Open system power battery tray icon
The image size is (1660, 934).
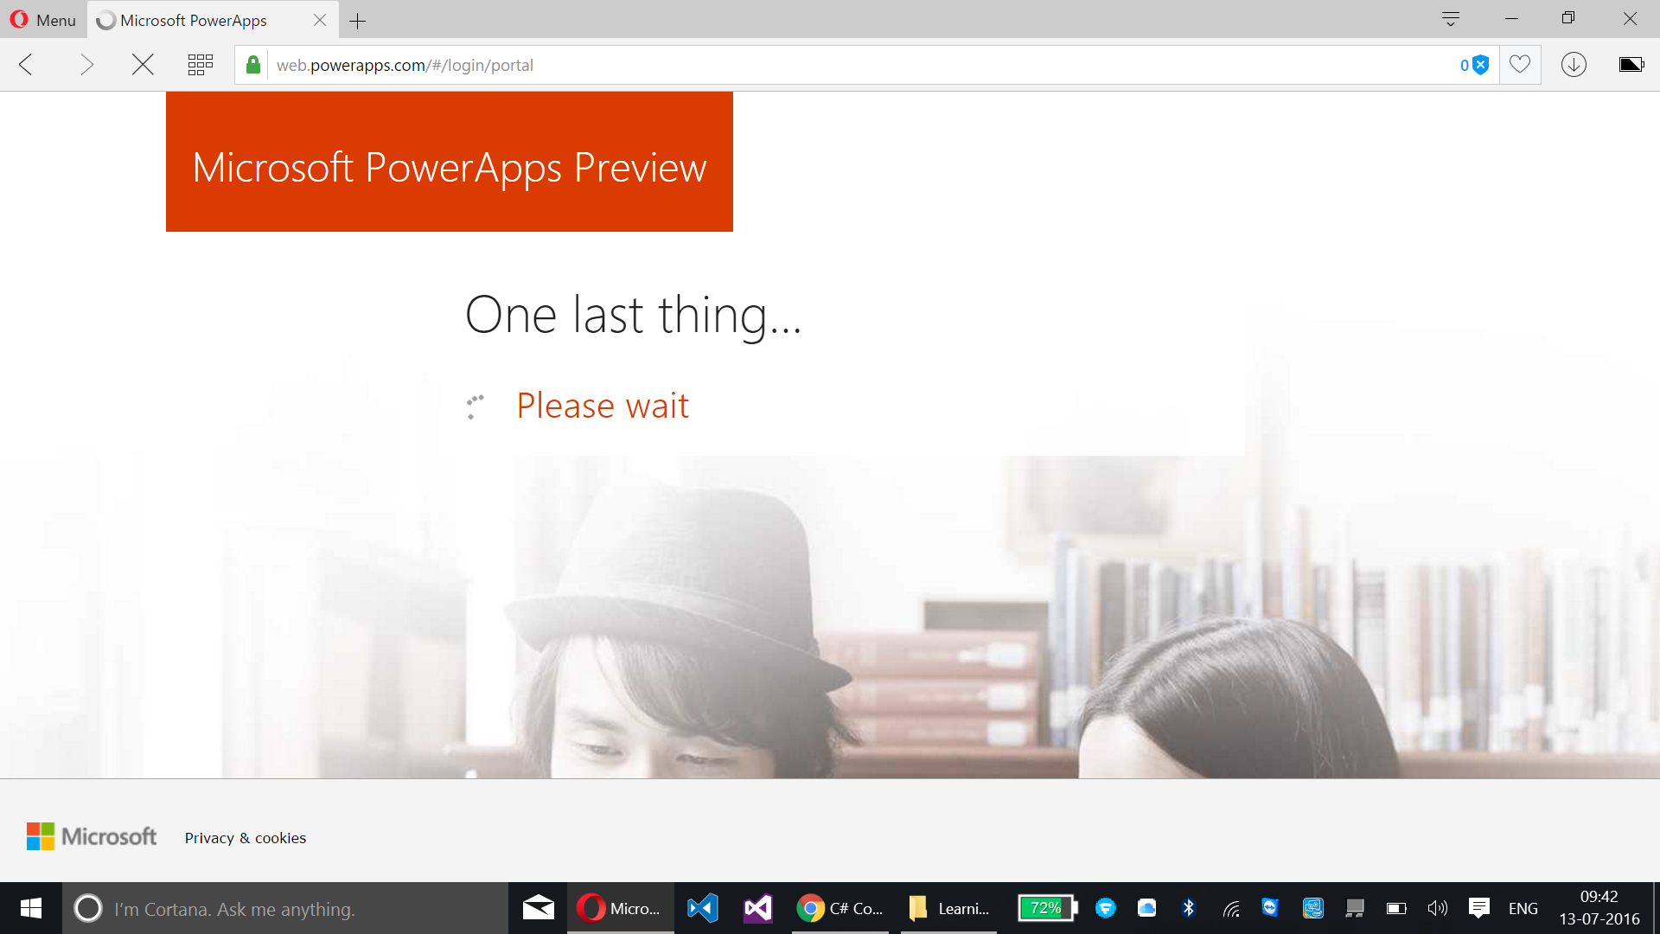(1396, 908)
